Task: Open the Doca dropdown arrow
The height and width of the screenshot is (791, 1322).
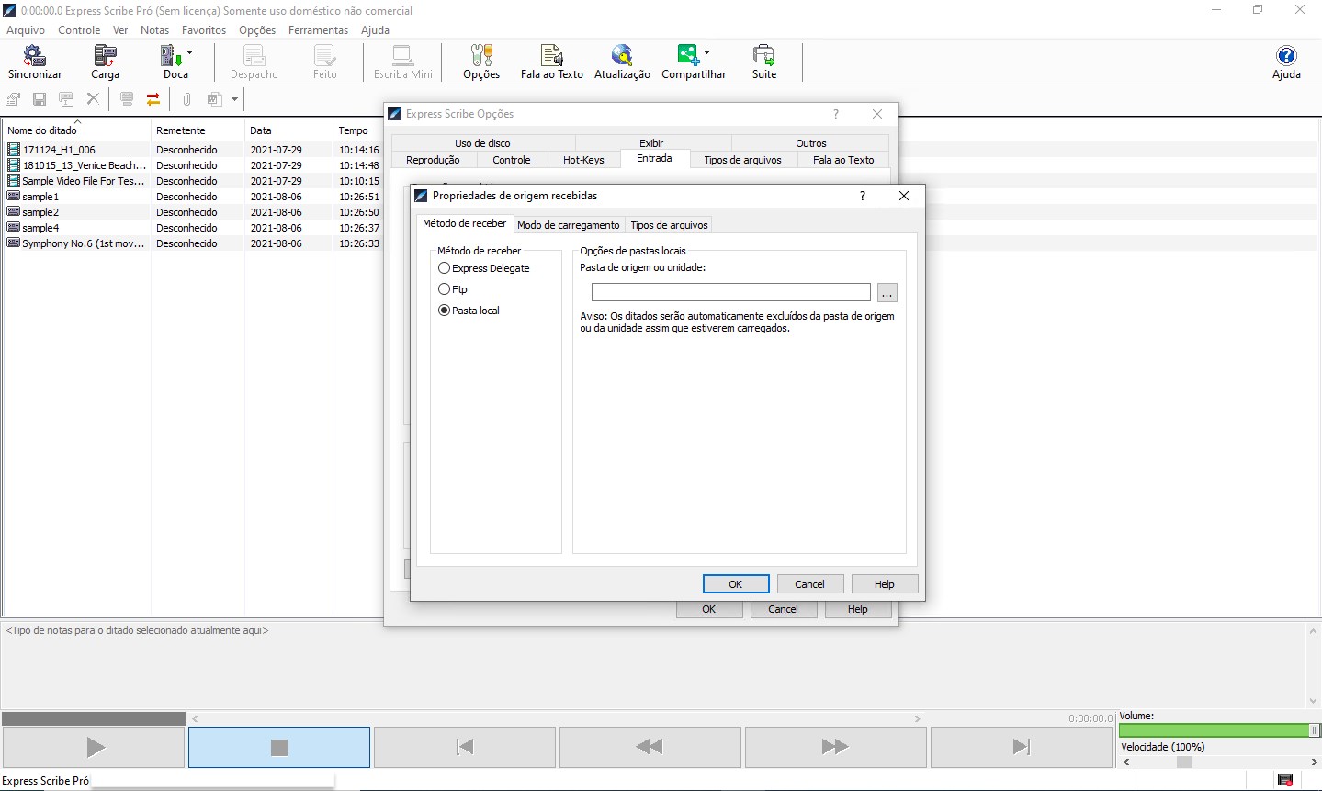Action: click(x=190, y=52)
